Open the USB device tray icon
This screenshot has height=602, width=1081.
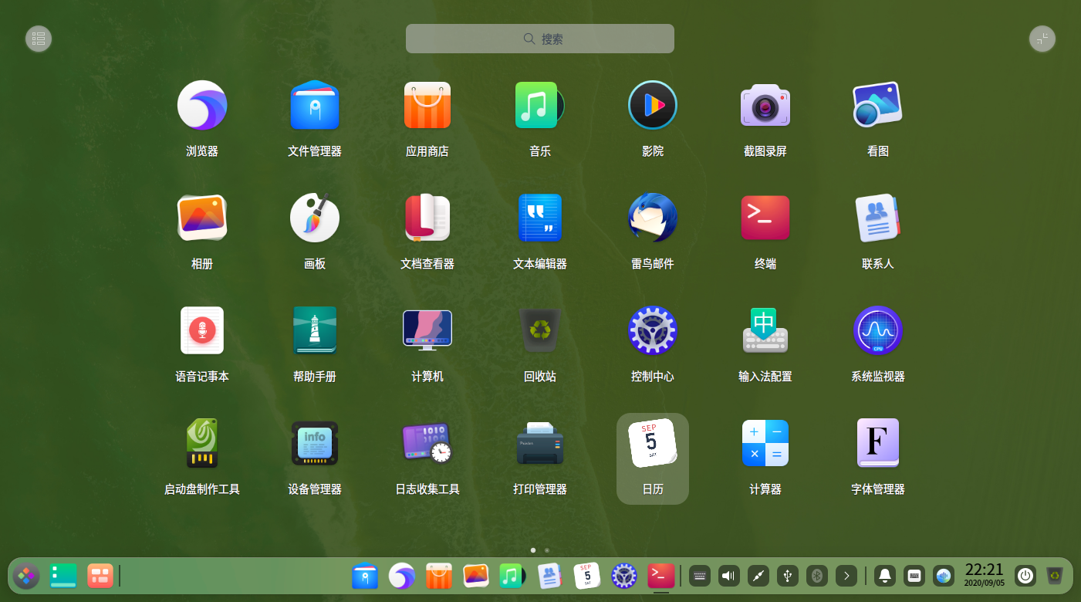tap(788, 576)
